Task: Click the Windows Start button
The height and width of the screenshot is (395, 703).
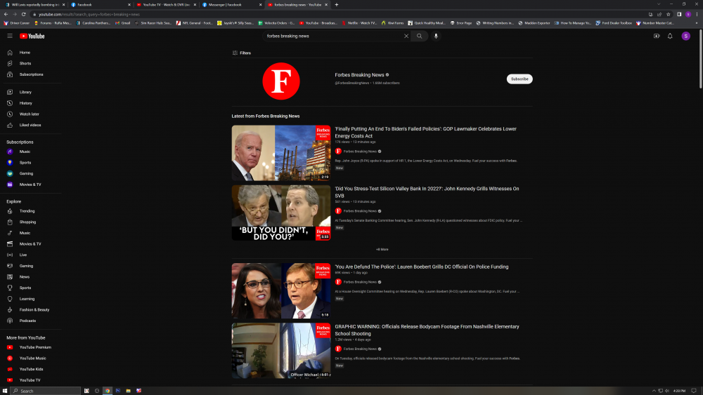Action: click(5, 390)
